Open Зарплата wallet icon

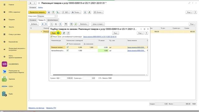pos(4,79)
